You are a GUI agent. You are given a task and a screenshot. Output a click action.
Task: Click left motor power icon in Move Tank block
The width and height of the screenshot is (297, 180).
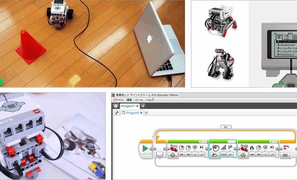pos(182,147)
